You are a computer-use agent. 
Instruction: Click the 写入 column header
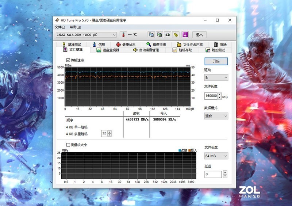point(164,114)
